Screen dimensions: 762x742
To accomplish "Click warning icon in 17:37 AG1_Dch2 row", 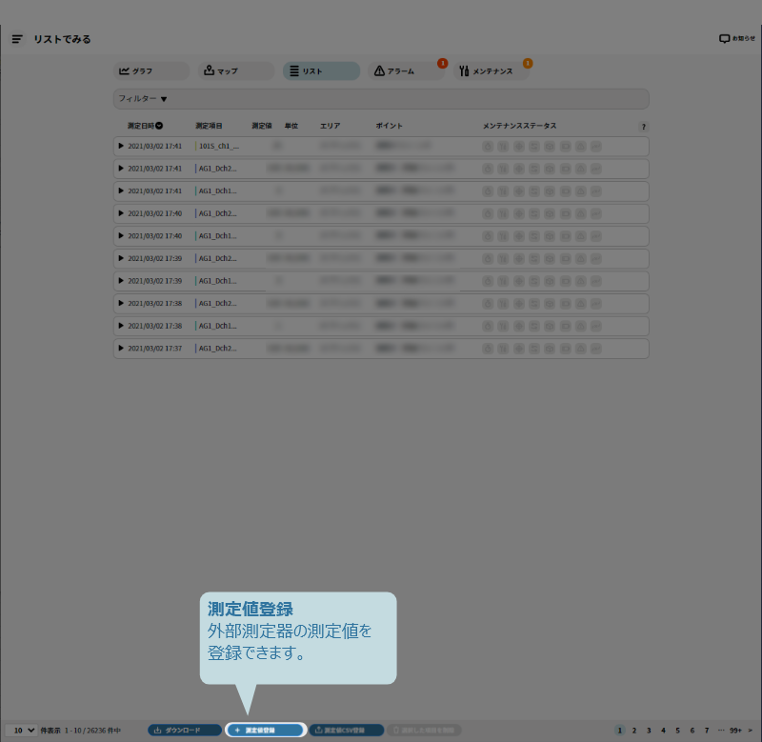I will [581, 349].
